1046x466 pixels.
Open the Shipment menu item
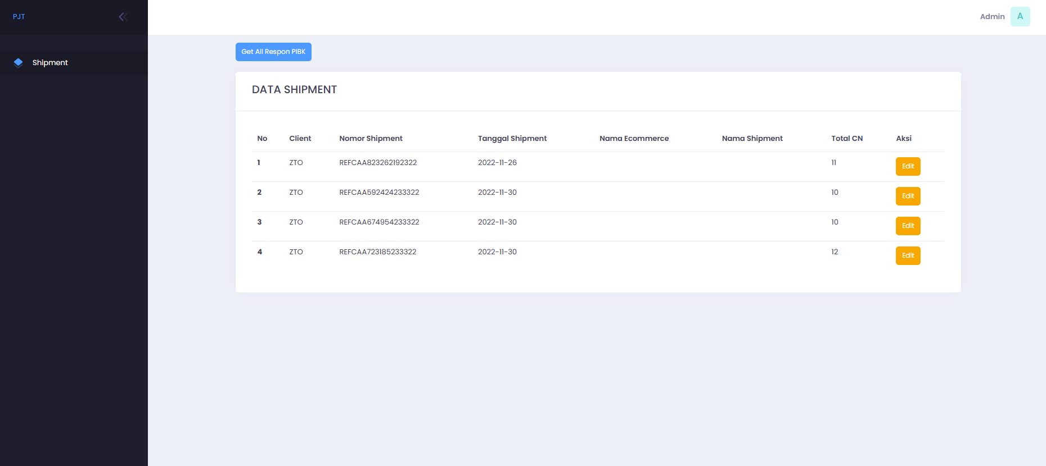pyautogui.click(x=74, y=63)
